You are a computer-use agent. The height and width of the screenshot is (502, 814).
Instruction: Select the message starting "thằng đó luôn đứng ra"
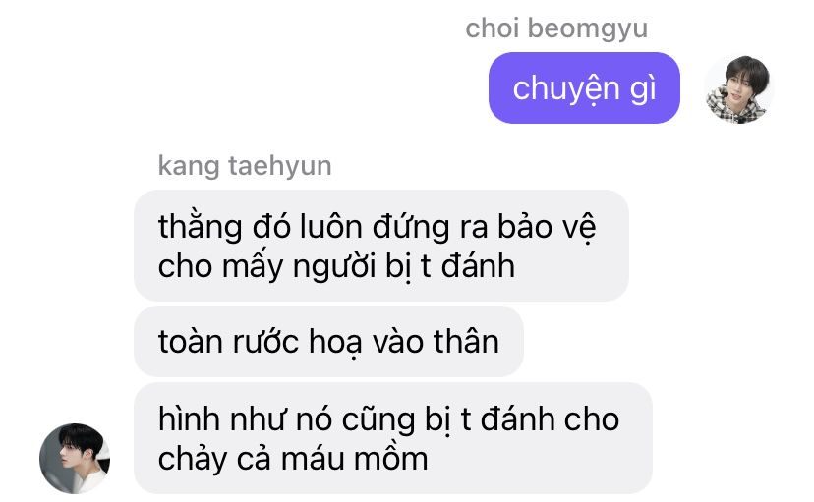click(x=381, y=246)
